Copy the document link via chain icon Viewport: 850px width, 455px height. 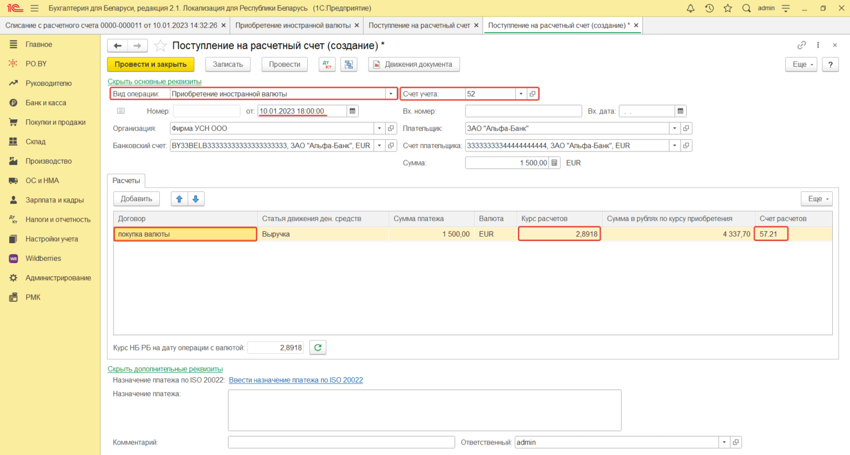point(801,45)
